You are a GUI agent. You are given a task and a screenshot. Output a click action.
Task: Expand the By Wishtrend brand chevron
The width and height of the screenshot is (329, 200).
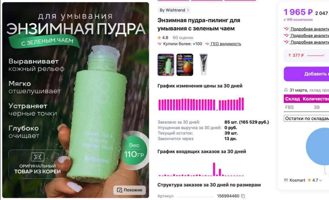[x=188, y=10]
